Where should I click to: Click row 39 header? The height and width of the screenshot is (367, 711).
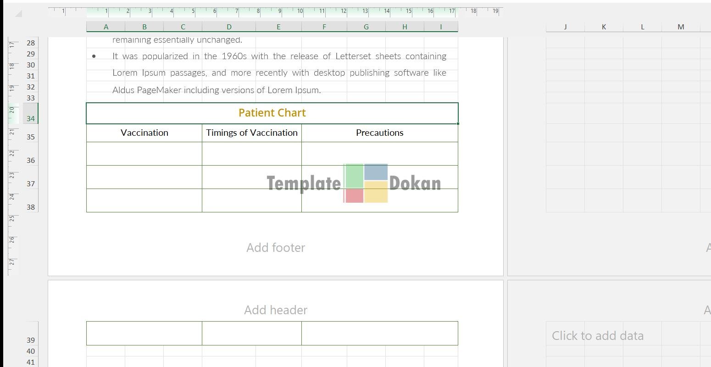point(31,340)
